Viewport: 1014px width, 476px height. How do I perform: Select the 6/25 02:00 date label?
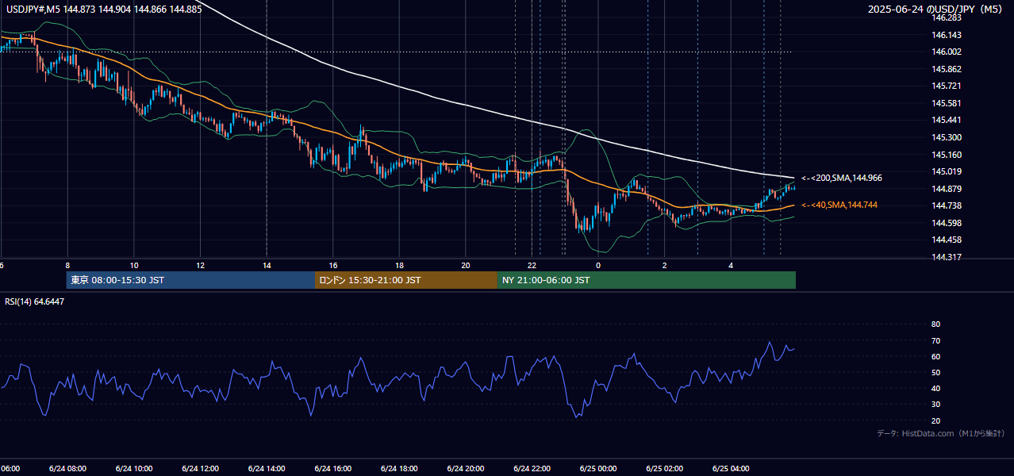coord(665,469)
